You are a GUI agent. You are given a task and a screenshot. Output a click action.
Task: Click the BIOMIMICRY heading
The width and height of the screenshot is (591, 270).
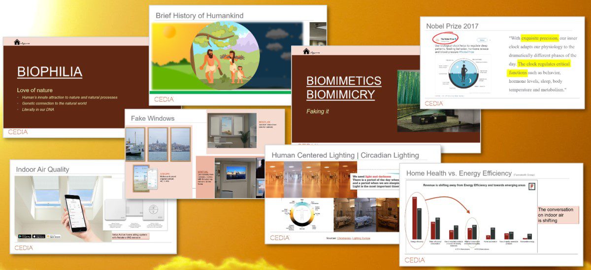point(341,94)
